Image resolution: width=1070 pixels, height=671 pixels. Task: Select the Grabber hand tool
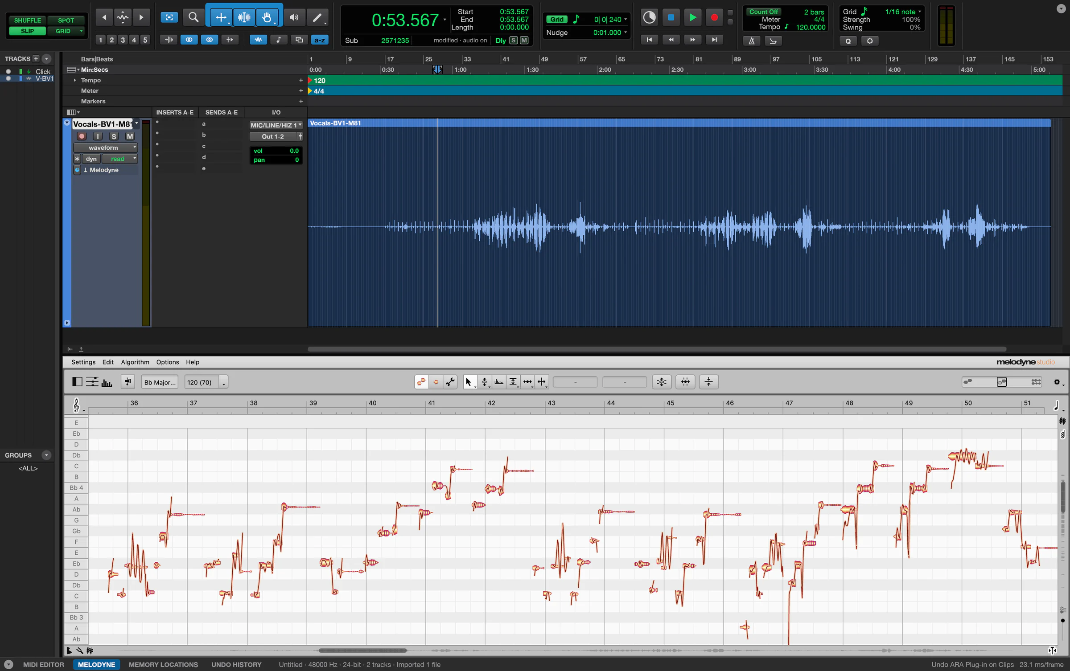tap(267, 17)
